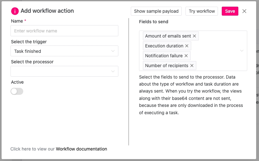Click the 'Active' label above the switch
The image size is (259, 161).
(17, 82)
